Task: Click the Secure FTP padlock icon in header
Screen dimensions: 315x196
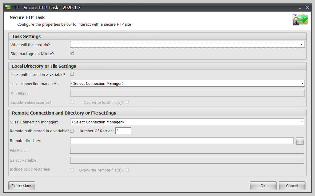Action: (x=300, y=19)
